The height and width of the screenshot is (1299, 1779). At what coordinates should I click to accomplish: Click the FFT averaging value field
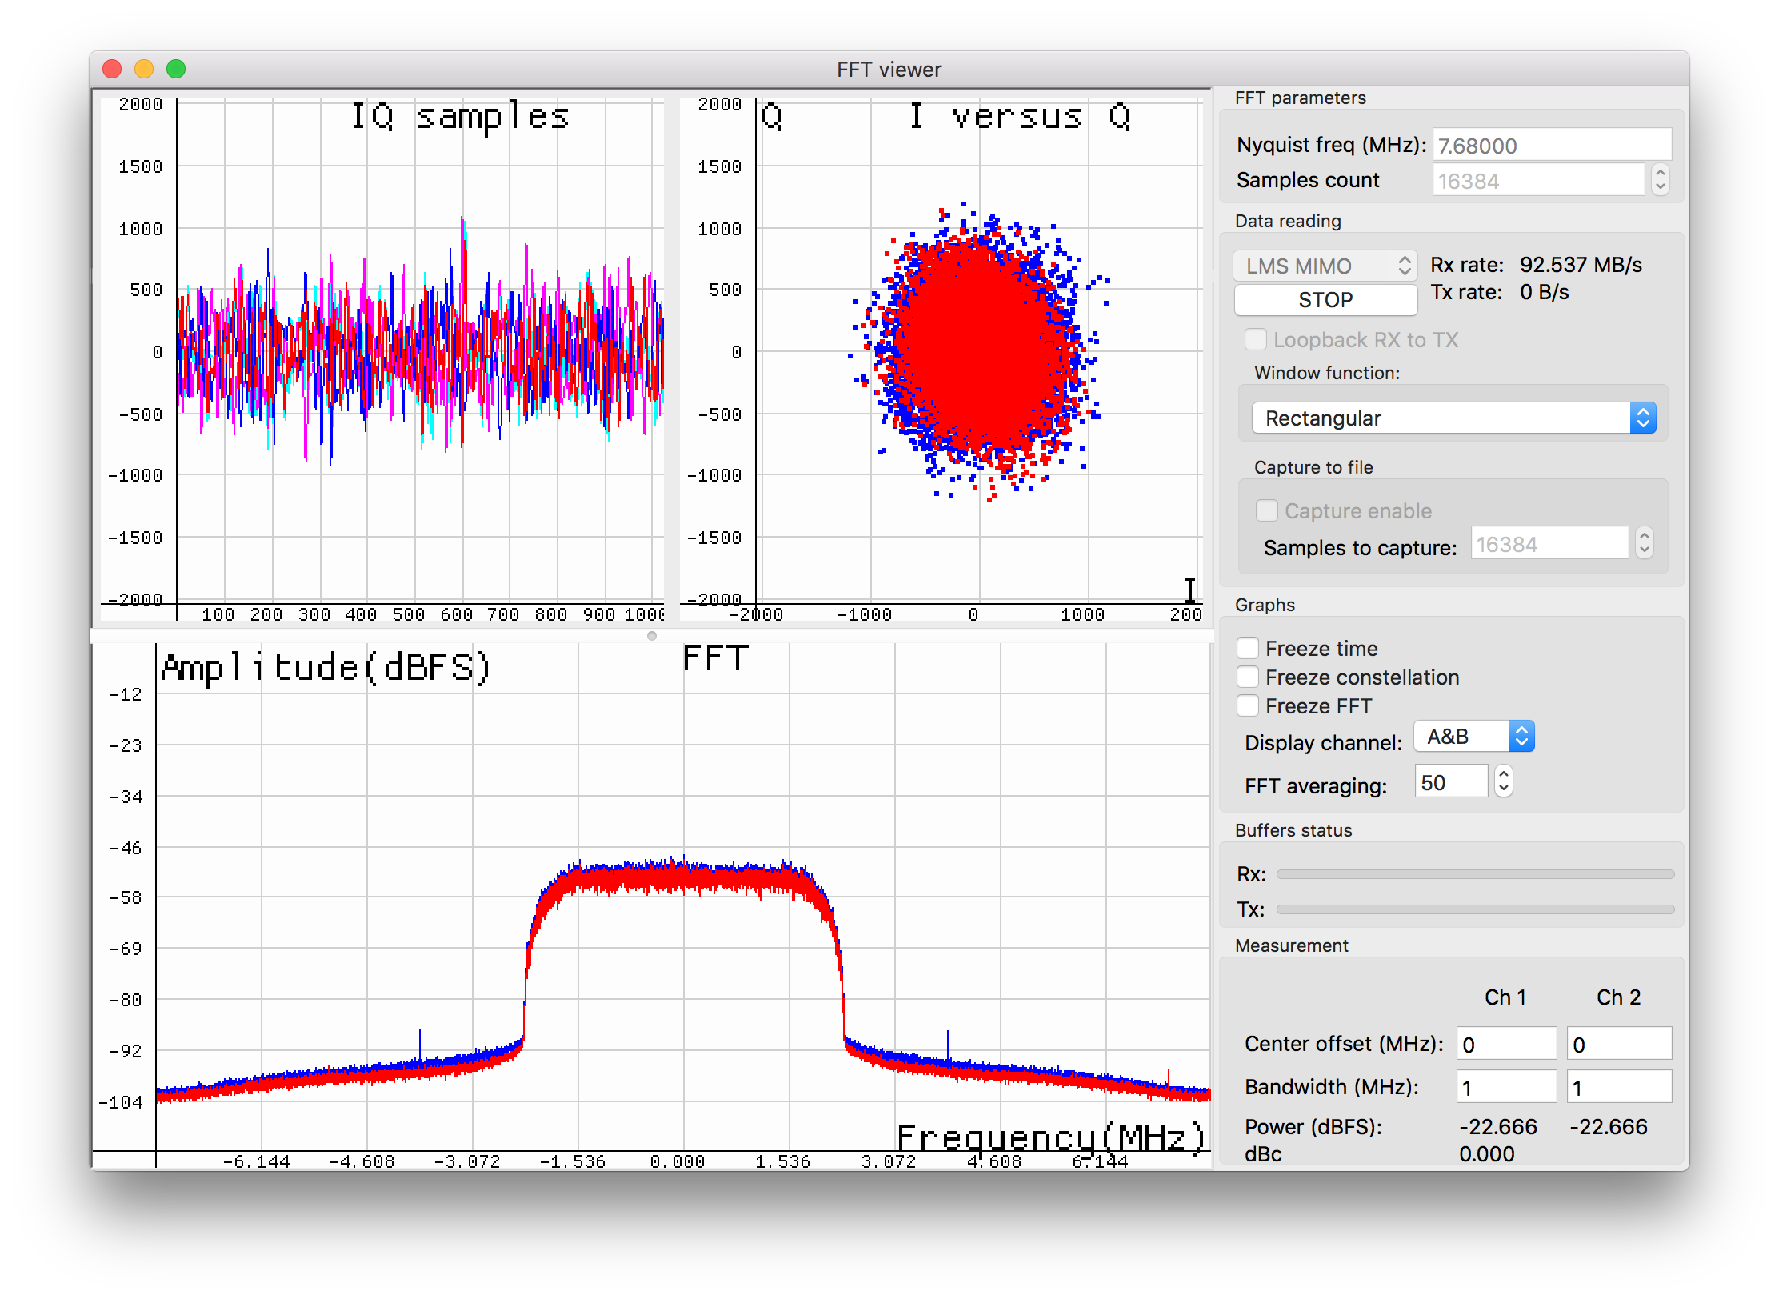[1451, 781]
